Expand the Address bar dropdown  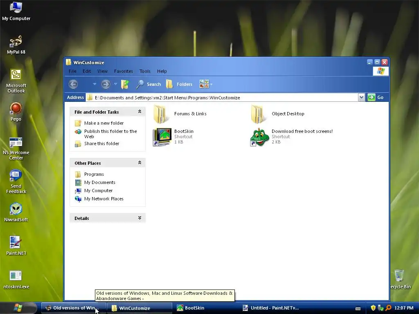[361, 97]
